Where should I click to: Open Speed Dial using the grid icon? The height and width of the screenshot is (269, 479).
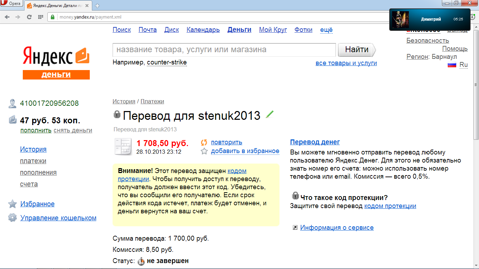pyautogui.click(x=41, y=17)
